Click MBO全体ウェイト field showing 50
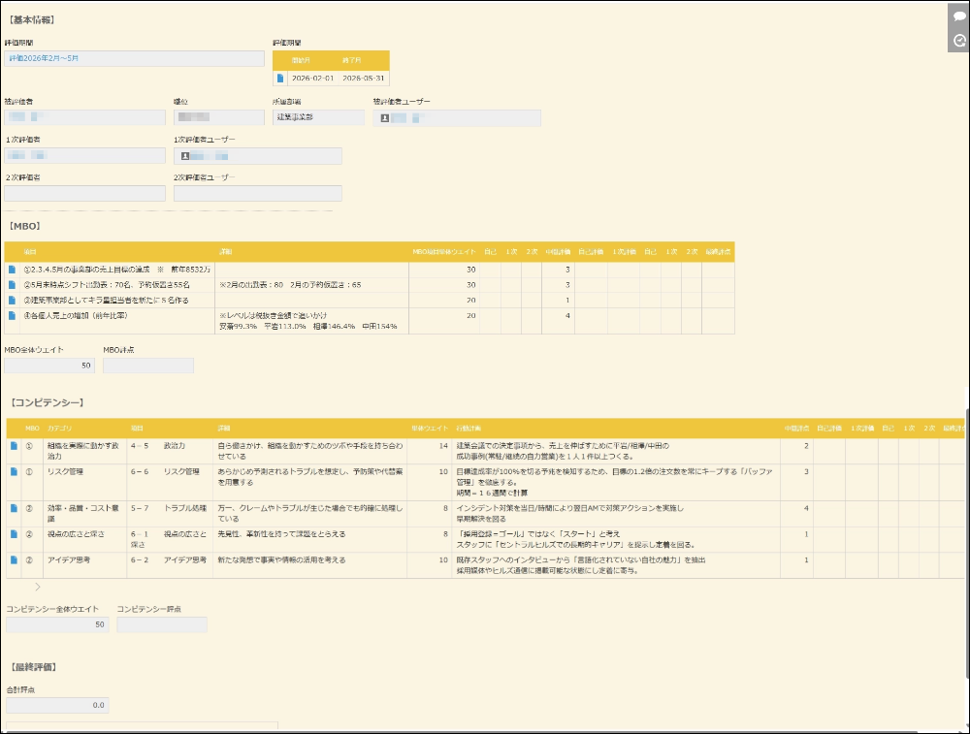 tap(49, 366)
